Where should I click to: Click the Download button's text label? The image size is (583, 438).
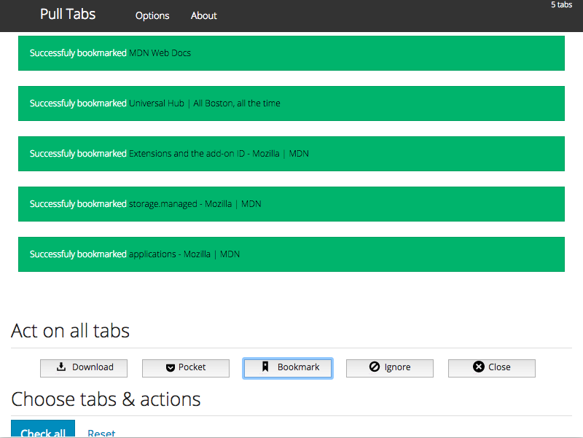pyautogui.click(x=93, y=367)
